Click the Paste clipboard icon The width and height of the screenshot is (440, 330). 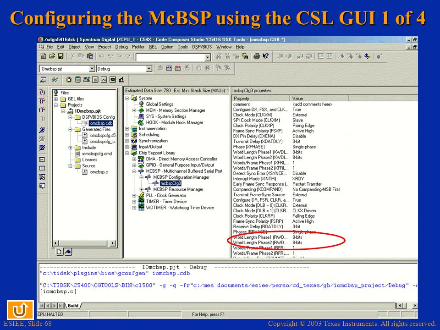[x=90, y=56]
